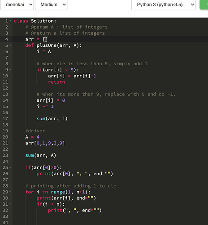Click the 'print(arr[i], end="")' line
The height and width of the screenshot is (225, 208).
66,198
